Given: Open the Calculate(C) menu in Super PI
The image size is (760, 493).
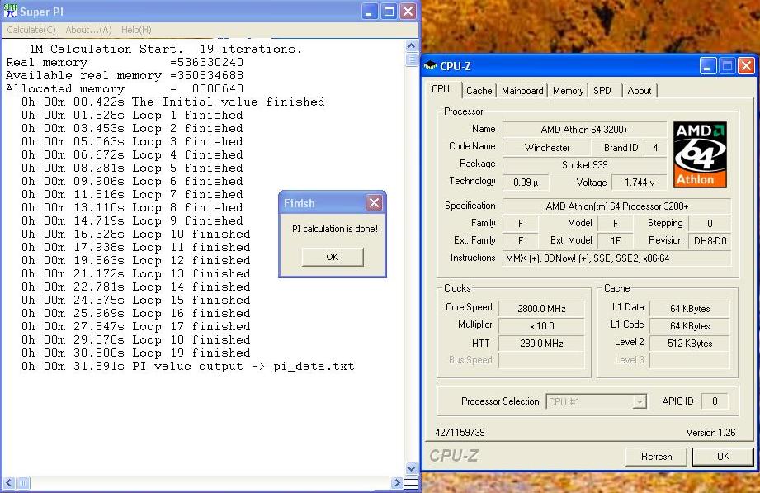Looking at the screenshot, I should 31,30.
